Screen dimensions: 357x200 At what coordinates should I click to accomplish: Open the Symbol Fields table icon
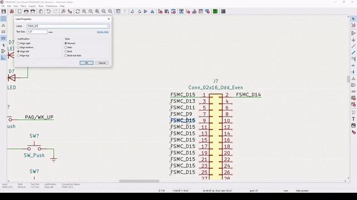coord(201,11)
